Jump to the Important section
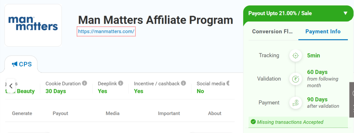Screen dimensions: 354x133 point(169,113)
